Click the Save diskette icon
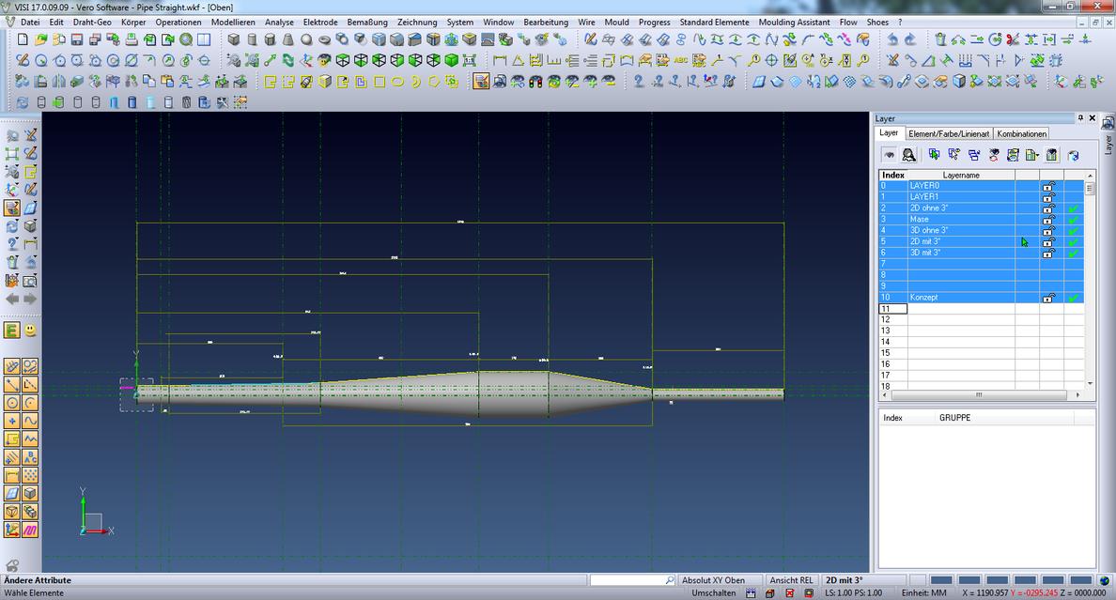Screen dimensions: 1116x600 coord(77,39)
